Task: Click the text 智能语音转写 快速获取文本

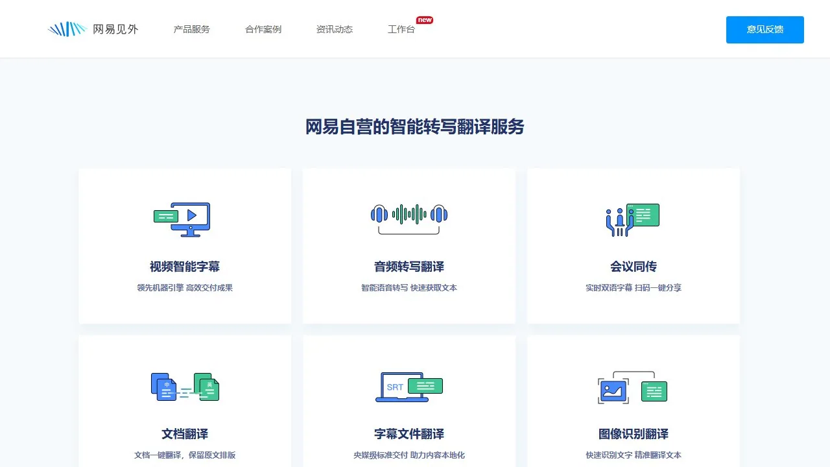Action: [409, 288]
